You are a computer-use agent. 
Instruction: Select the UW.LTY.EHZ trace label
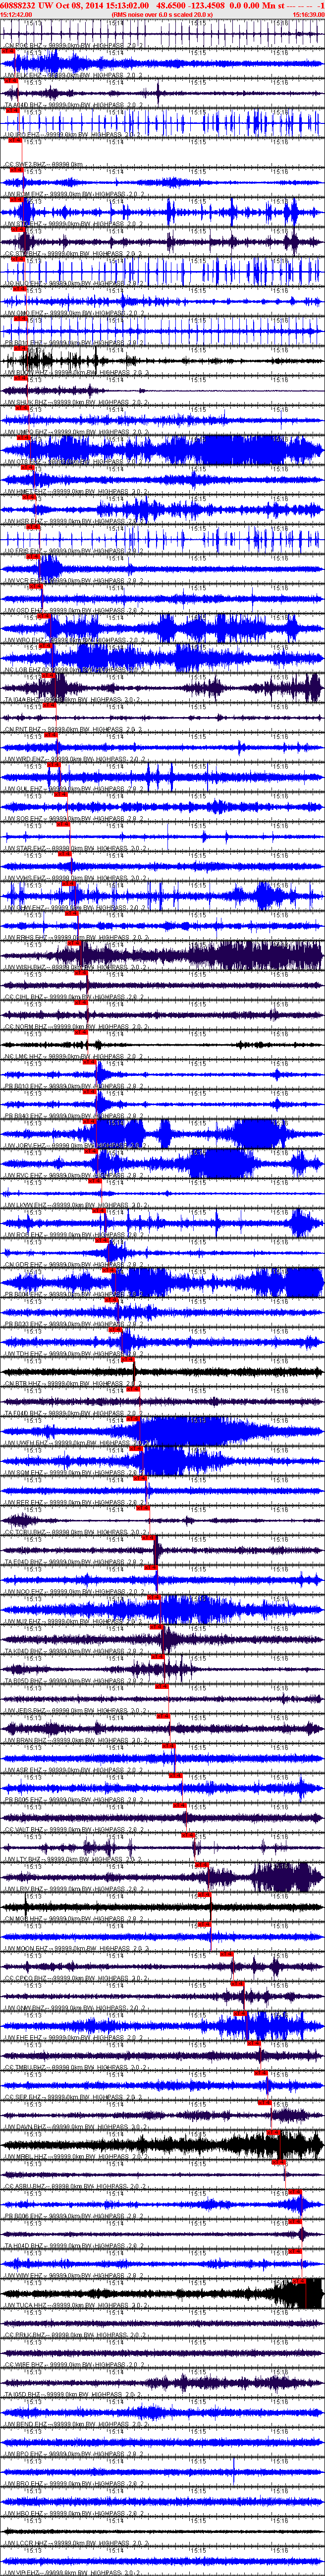pos(74,1860)
